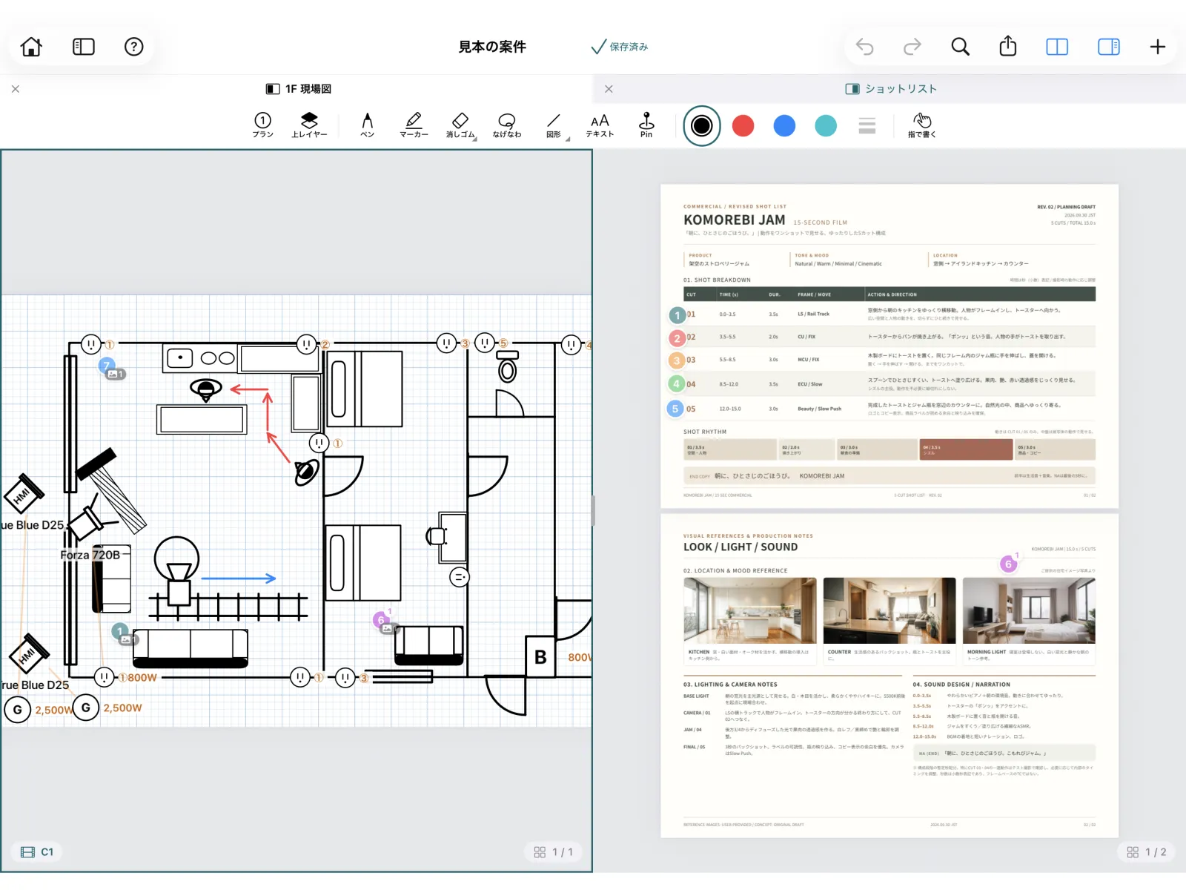Select pink pin 6 on floor plan
This screenshot has height=890, width=1186.
click(381, 620)
